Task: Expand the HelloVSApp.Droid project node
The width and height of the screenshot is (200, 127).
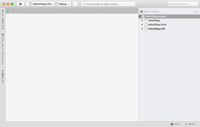Action: (142, 25)
